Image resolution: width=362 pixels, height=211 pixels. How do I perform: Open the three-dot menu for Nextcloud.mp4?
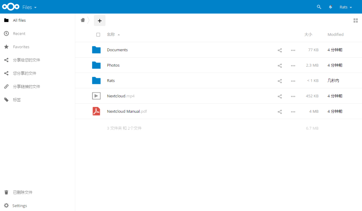[293, 96]
